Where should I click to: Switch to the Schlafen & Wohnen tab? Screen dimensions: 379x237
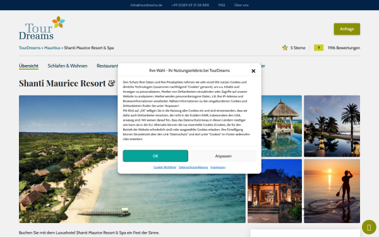[x=68, y=66]
